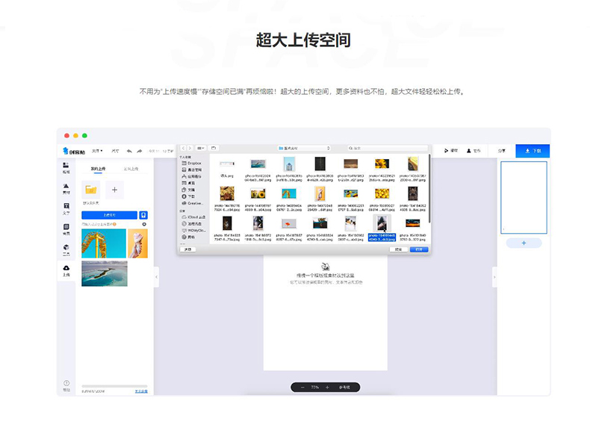The height and width of the screenshot is (448, 590).
Task: Zoom out using the minus icon in the zoom bar
Action: click(x=302, y=388)
